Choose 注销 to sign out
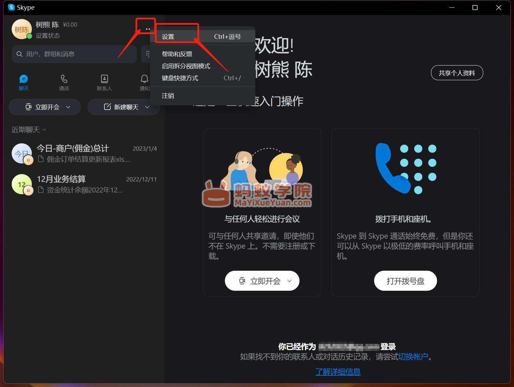Image resolution: width=514 pixels, height=387 pixels. coord(202,96)
